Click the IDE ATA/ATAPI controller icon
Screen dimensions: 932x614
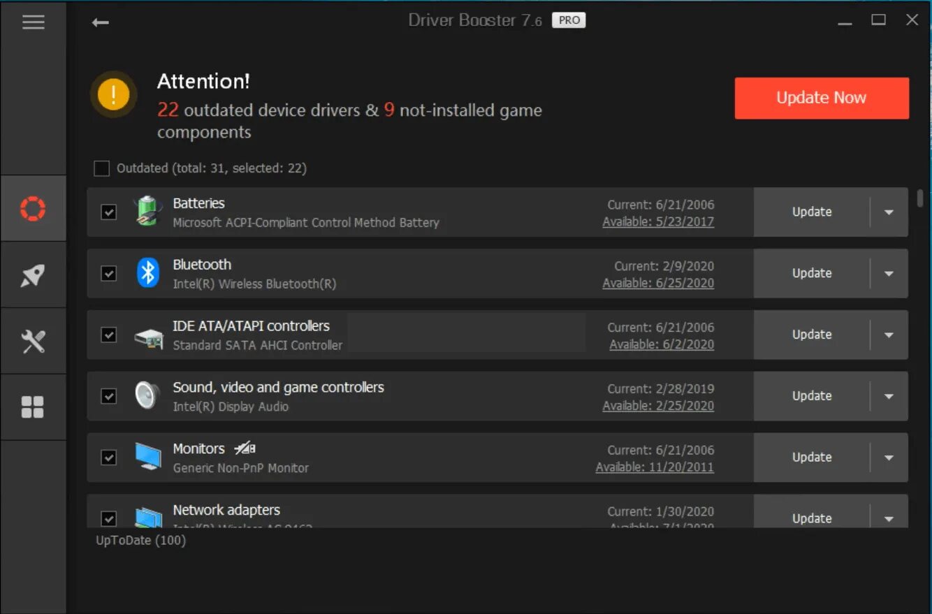[148, 338]
